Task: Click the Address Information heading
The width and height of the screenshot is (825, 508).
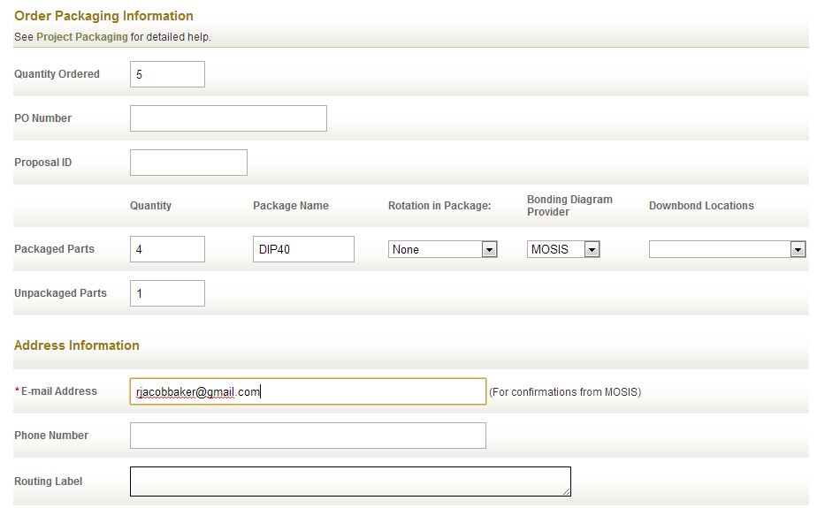Action: (77, 345)
